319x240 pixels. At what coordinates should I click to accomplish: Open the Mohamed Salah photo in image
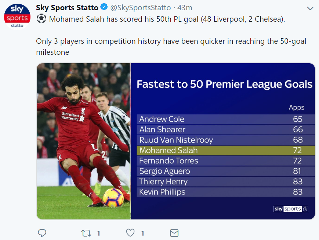(x=83, y=142)
